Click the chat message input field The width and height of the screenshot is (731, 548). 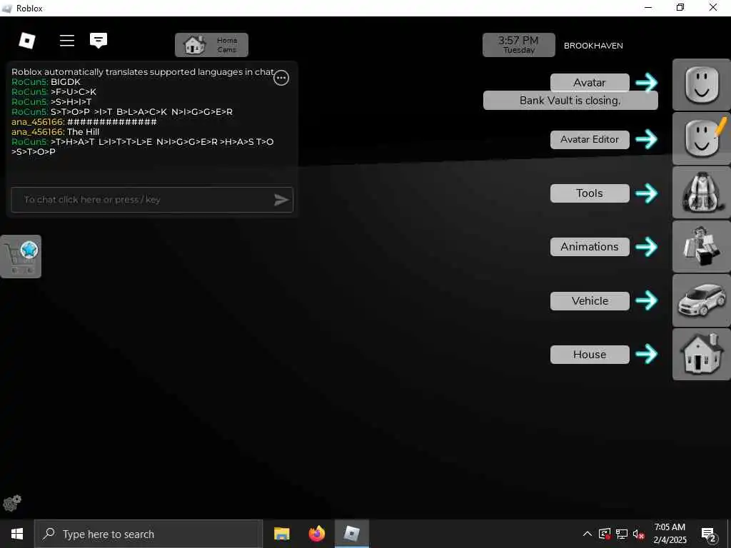click(x=152, y=200)
